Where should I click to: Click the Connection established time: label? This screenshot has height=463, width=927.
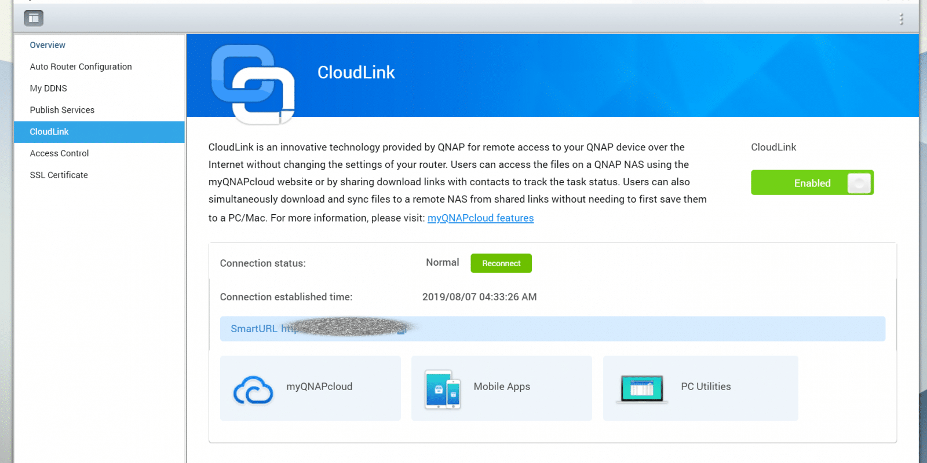pyautogui.click(x=286, y=297)
